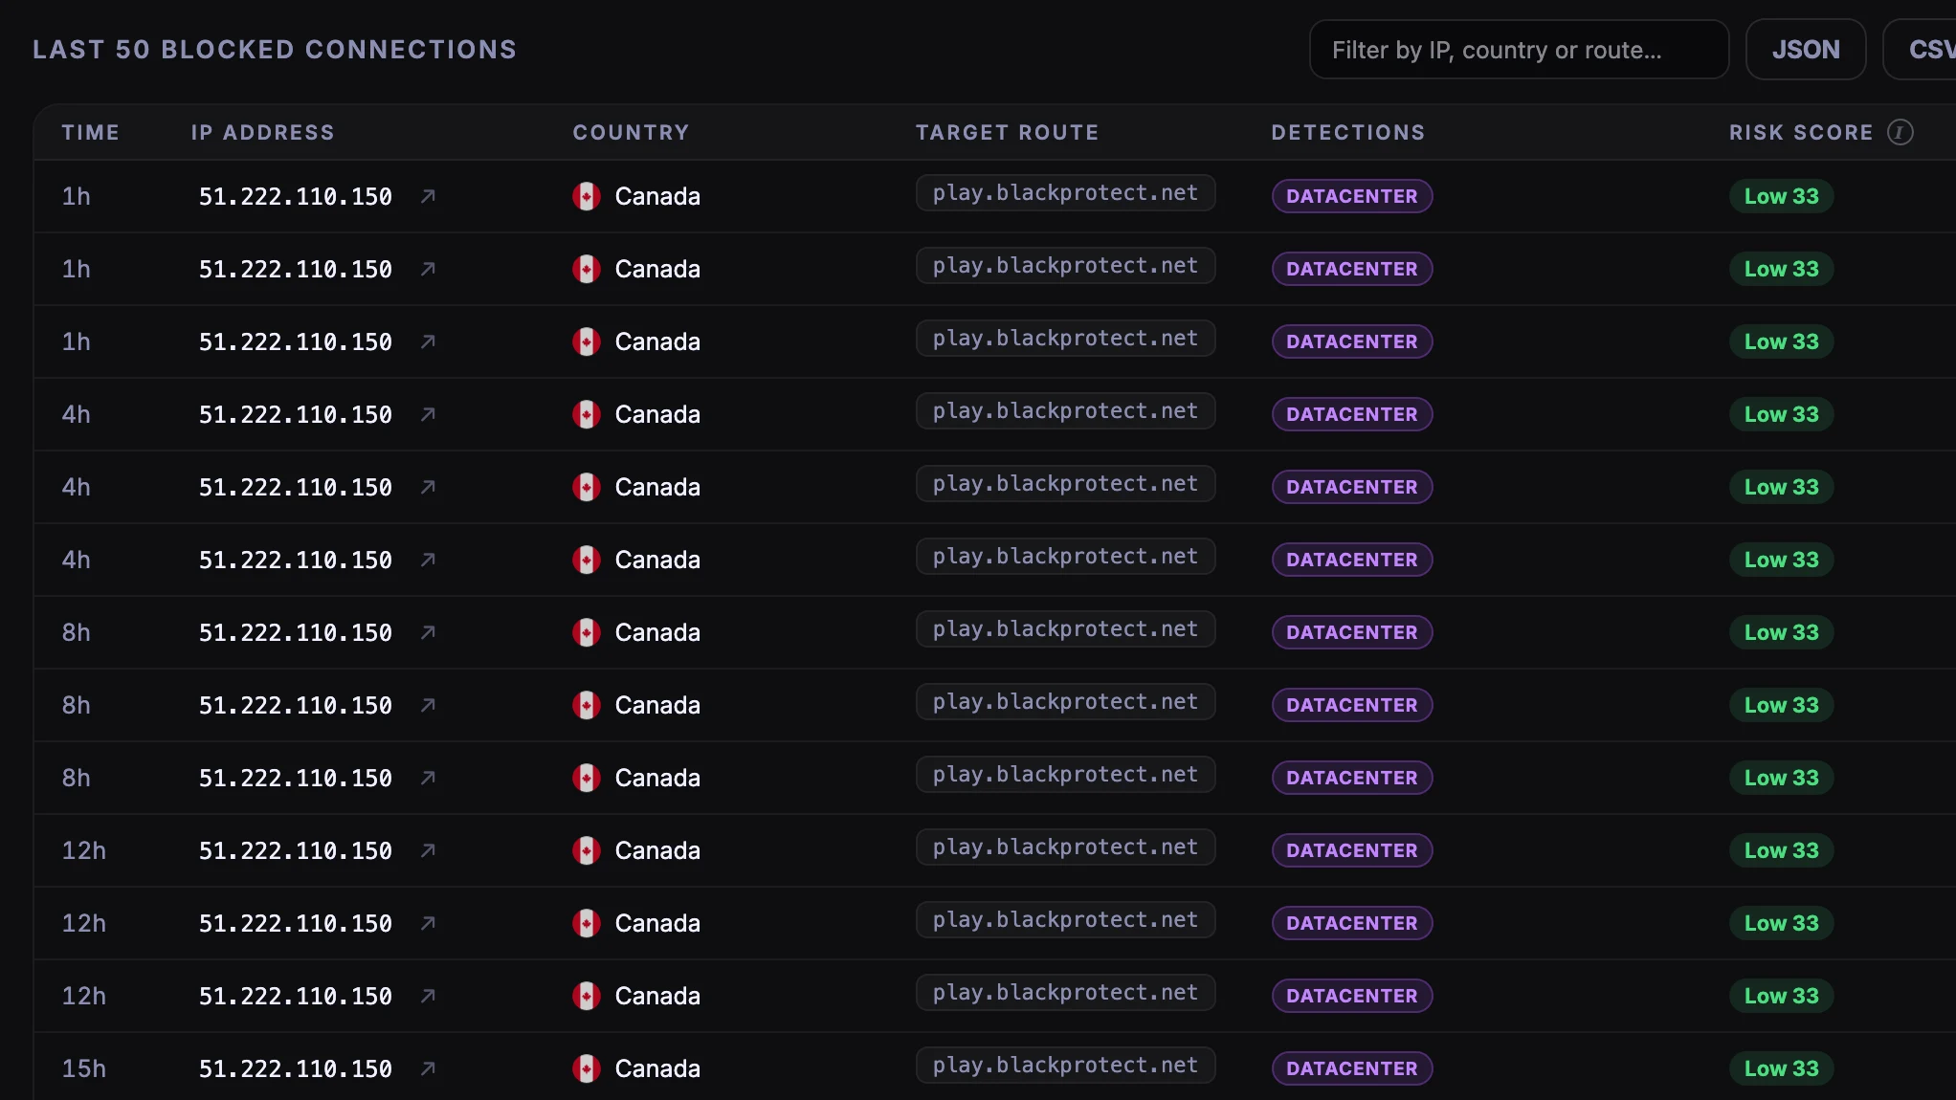The image size is (1956, 1100).
Task: Open IP details arrow in first 8h row
Action: [429, 632]
